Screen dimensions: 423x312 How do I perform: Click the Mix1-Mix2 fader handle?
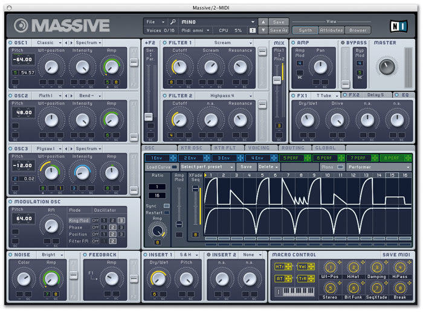277,80
